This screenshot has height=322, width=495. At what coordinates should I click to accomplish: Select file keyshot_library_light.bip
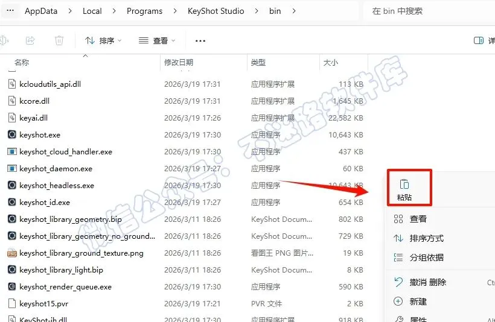point(61,270)
